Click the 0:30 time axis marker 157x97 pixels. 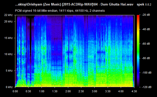click(x=28, y=91)
